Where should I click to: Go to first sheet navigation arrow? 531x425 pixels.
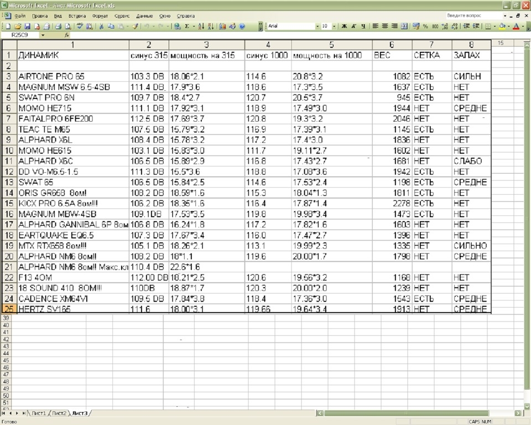pos(4,413)
